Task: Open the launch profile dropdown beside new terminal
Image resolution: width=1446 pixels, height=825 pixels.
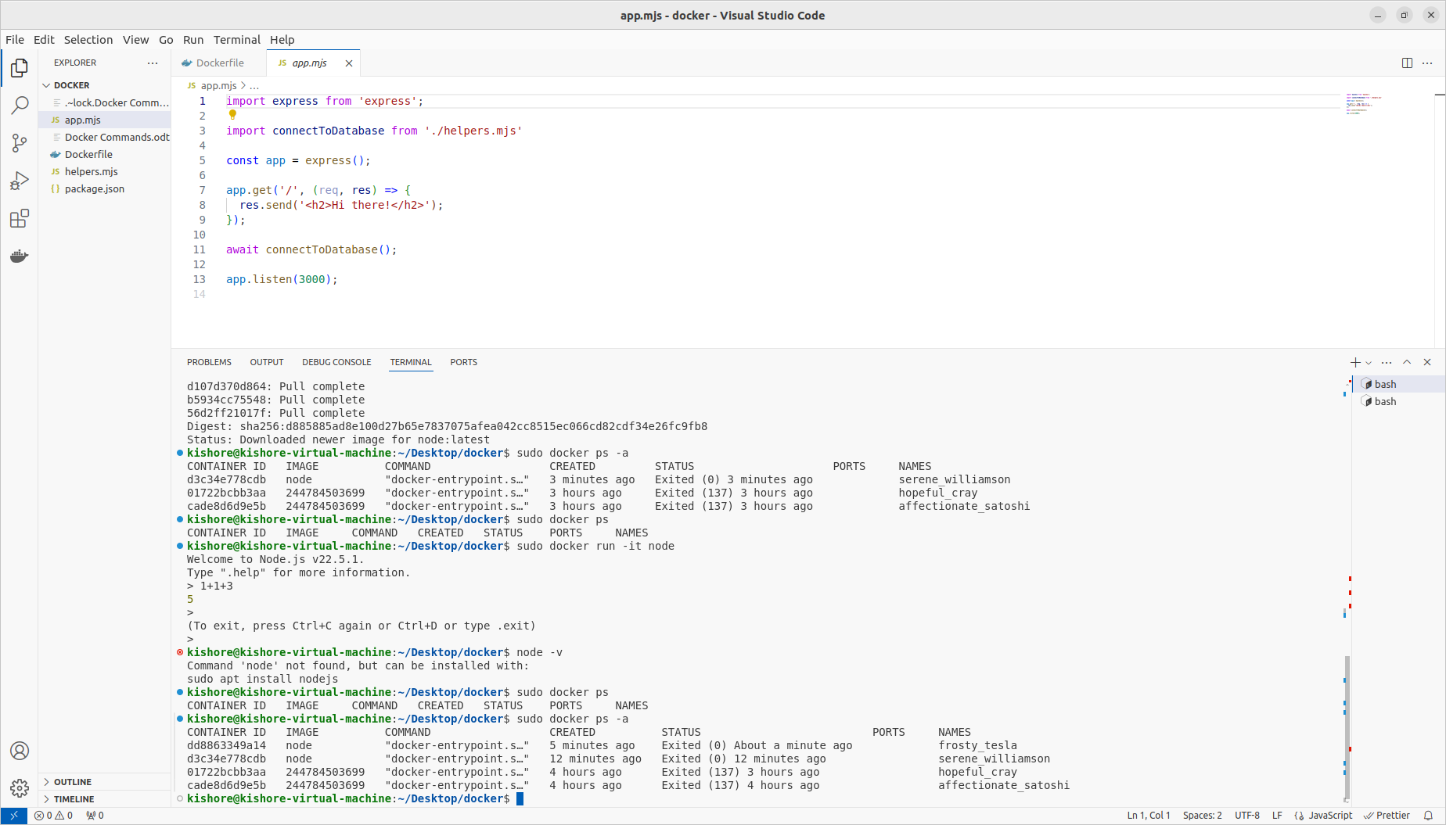Action: point(1369,363)
